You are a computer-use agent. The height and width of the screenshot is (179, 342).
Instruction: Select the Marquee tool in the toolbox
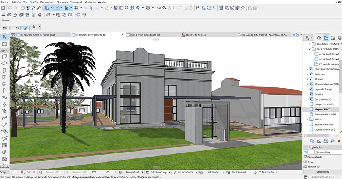click(x=4, y=44)
